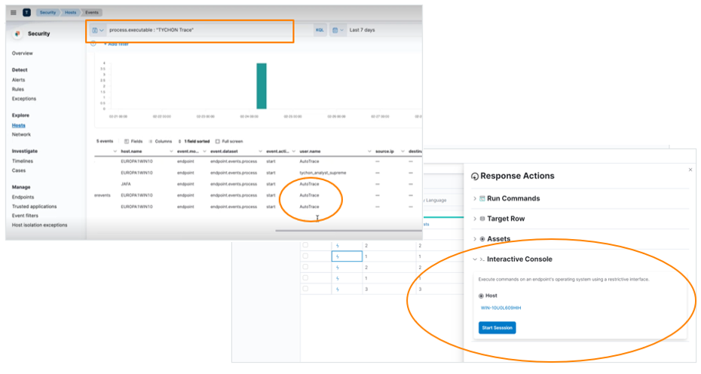The image size is (701, 374).
Task: Click the Security breadcrumb
Action: click(47, 13)
